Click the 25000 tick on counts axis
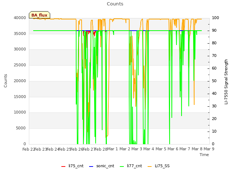 20,65
